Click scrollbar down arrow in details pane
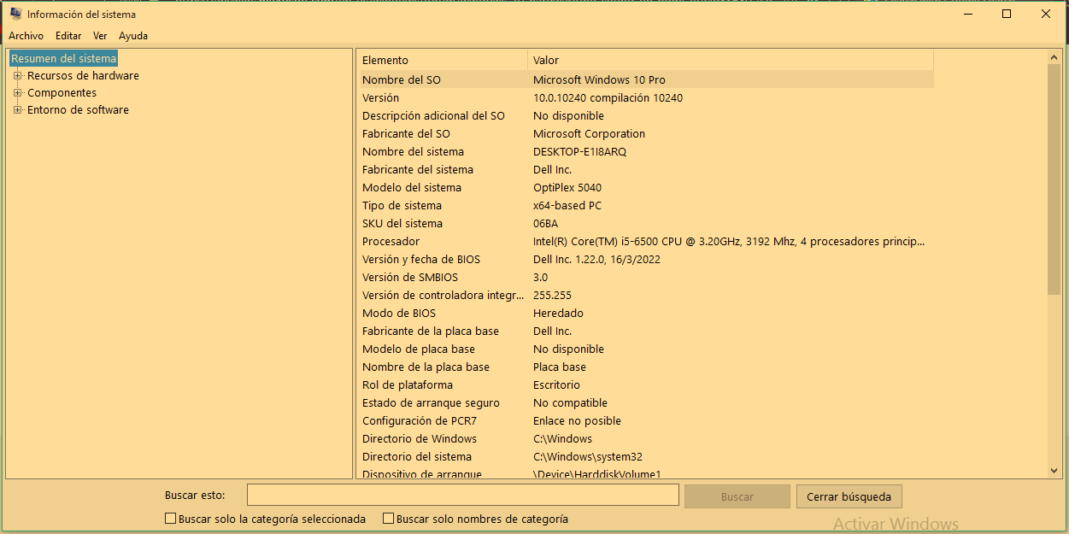The image size is (1069, 534). [1054, 471]
